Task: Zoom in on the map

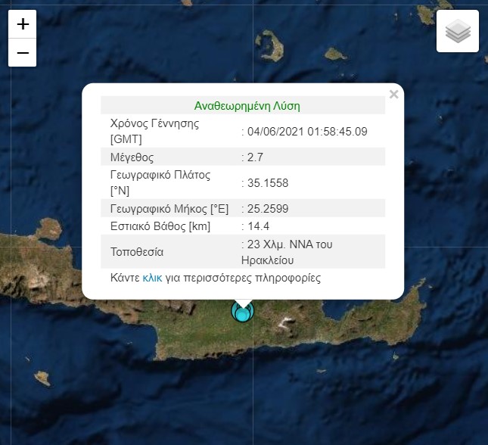Action: point(23,24)
